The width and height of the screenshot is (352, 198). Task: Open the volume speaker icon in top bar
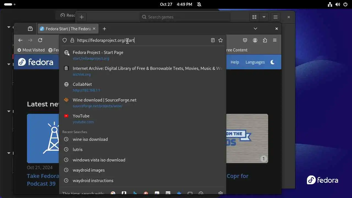[338, 4]
